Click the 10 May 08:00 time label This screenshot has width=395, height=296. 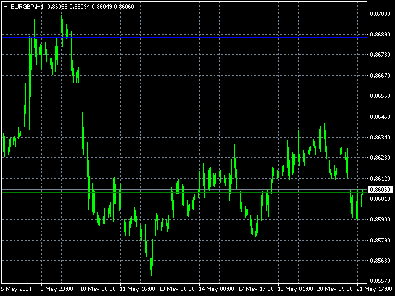(x=98, y=289)
